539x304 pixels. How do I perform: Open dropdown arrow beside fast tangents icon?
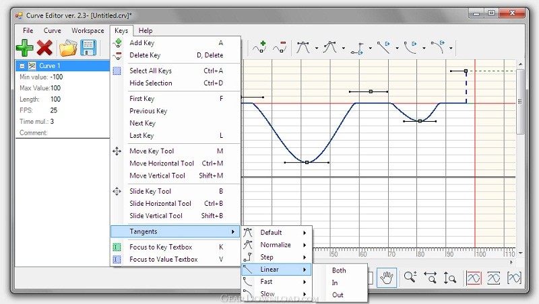424,48
